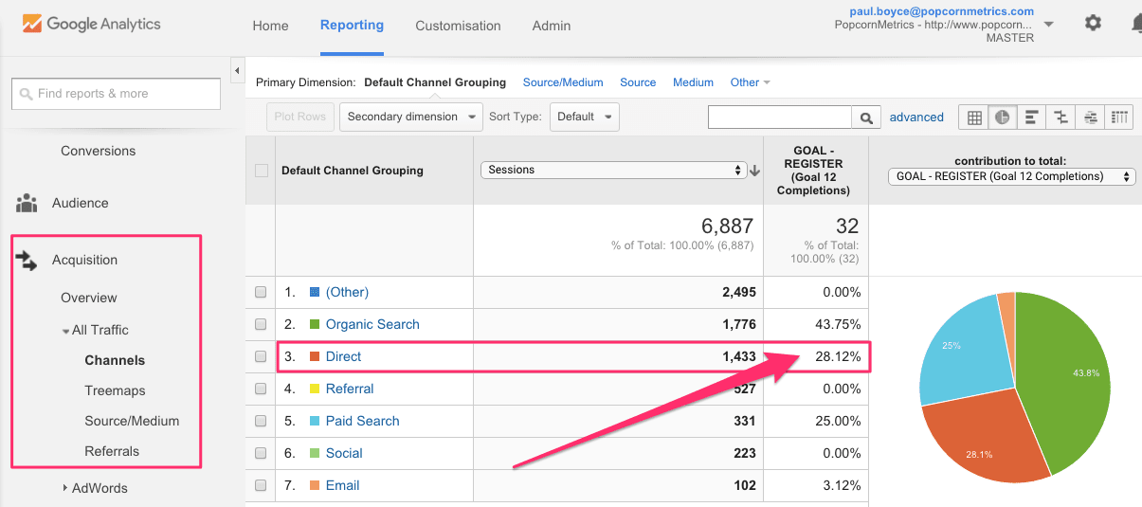
Task: Open Conversions in the sidebar
Action: pyautogui.click(x=98, y=151)
